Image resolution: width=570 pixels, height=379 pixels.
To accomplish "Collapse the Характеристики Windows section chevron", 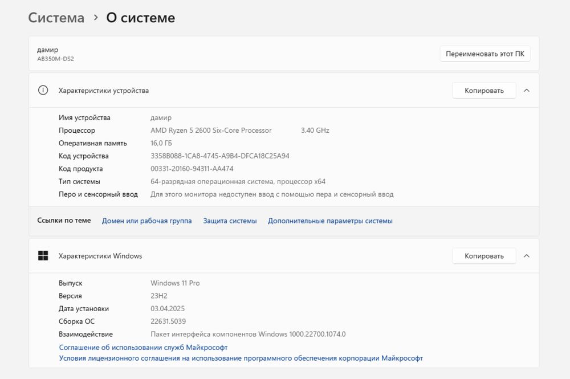I will pos(526,256).
